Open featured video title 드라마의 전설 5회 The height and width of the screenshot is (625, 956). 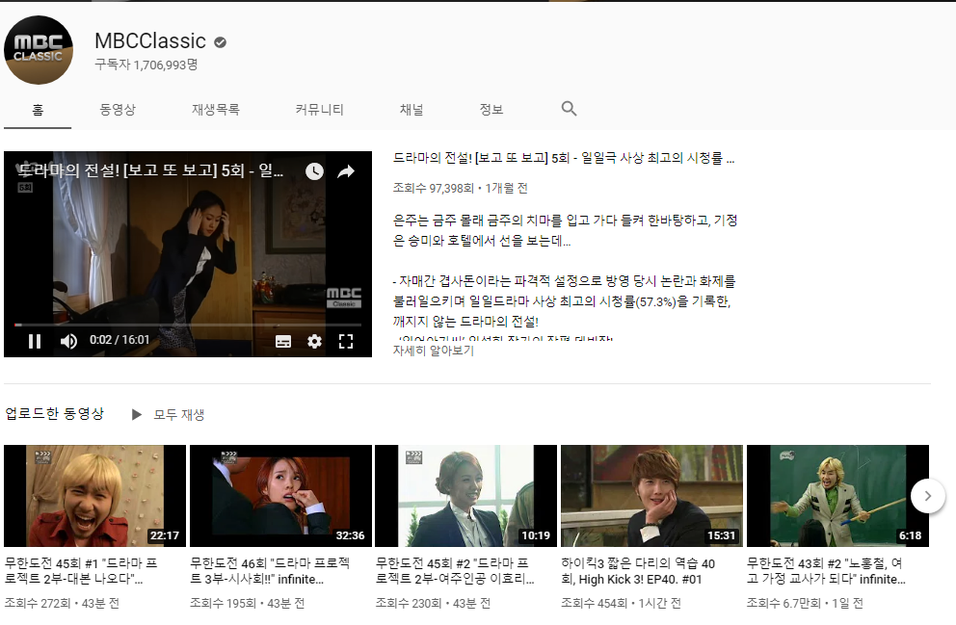pos(564,158)
